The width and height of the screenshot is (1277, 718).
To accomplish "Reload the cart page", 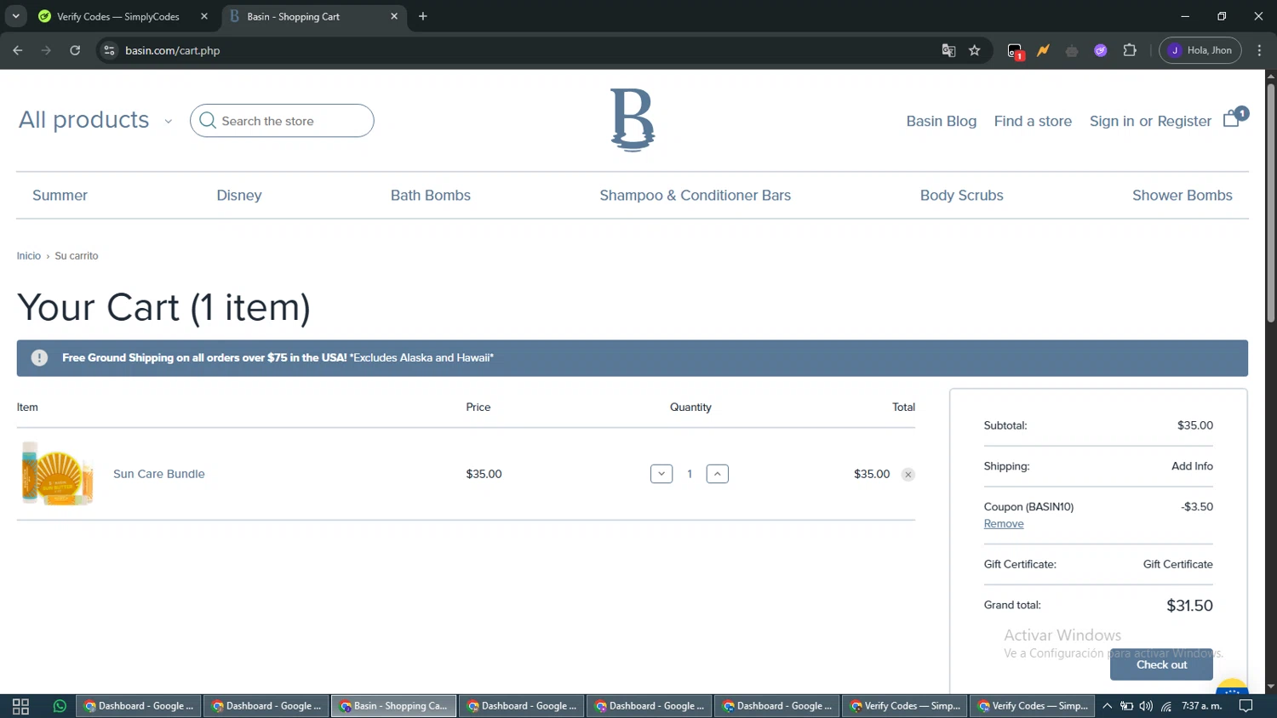I will click(x=75, y=50).
